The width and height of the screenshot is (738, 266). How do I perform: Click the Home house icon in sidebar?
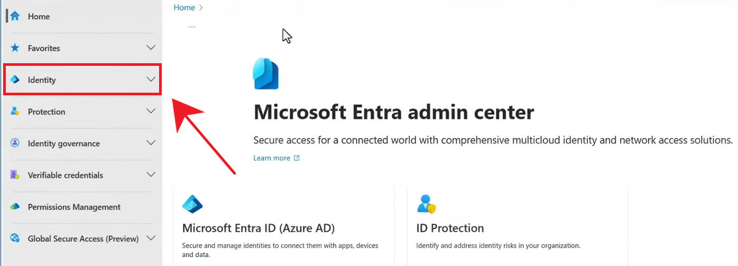[15, 16]
